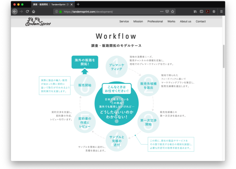Reload the page with the refresh icon
Viewport: 236px width, 169px height.
click(27, 11)
